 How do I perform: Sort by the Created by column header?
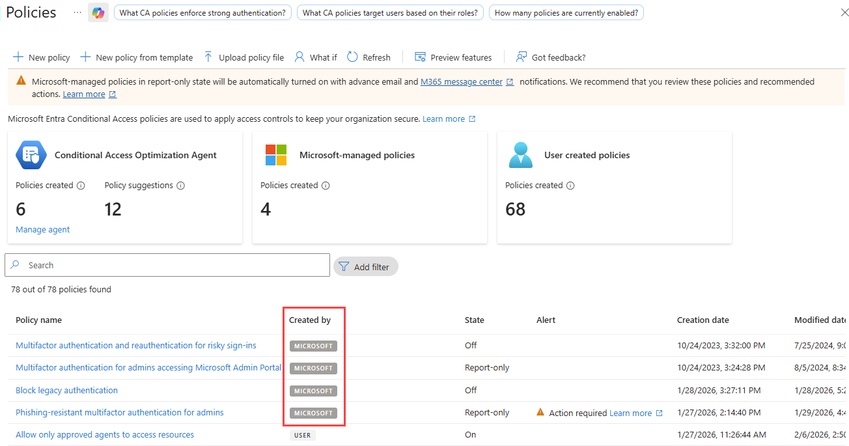point(310,320)
